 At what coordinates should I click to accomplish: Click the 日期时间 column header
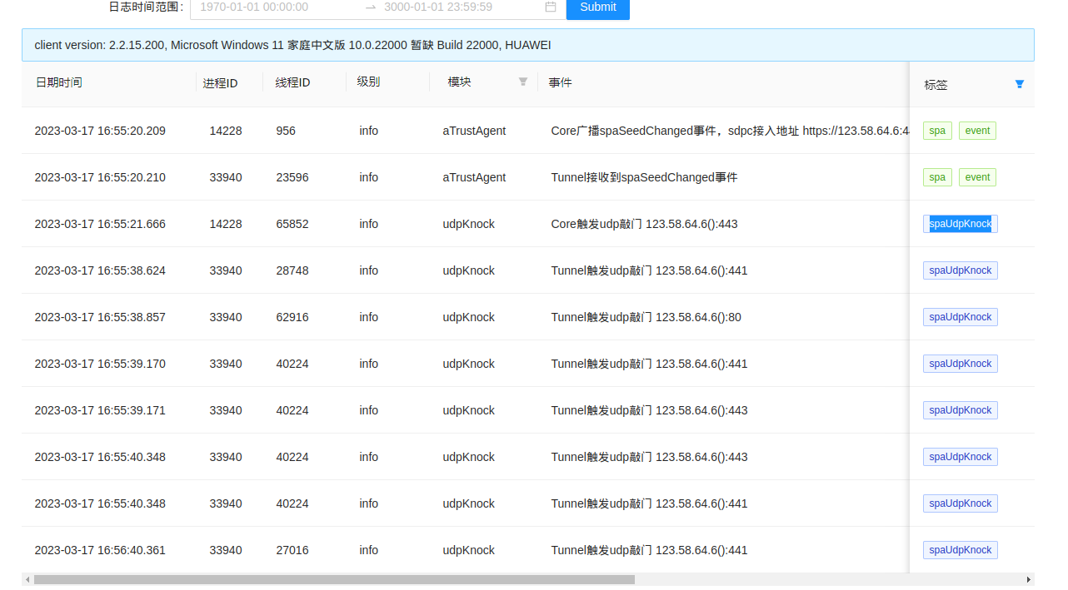point(58,82)
